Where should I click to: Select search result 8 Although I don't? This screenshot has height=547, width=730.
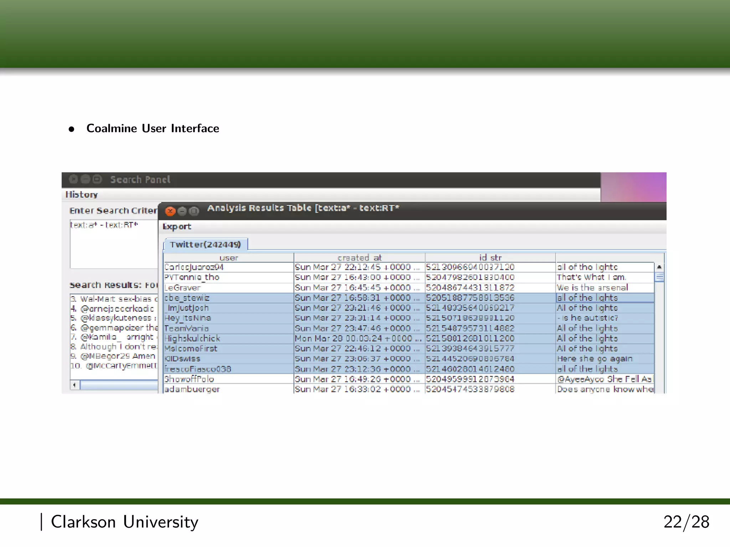pyautogui.click(x=114, y=347)
